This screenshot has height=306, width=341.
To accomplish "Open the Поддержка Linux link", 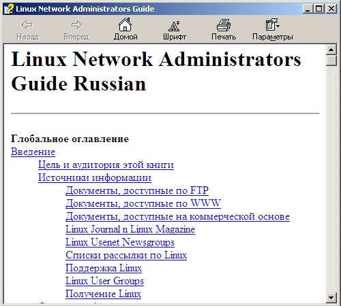I will pos(104,268).
